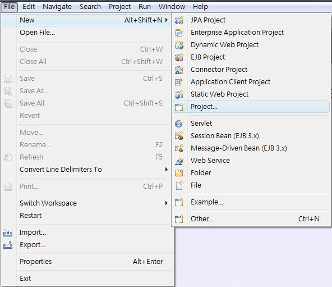Screen dimensions: 332x287
Task: Click the JPA Project icon
Action: coord(179,20)
